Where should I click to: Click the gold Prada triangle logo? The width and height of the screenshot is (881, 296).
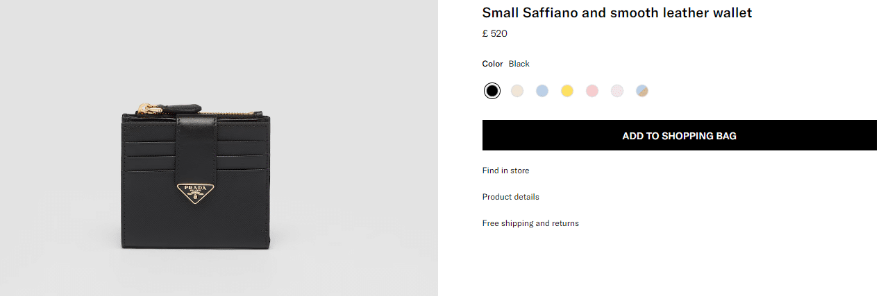[197, 193]
